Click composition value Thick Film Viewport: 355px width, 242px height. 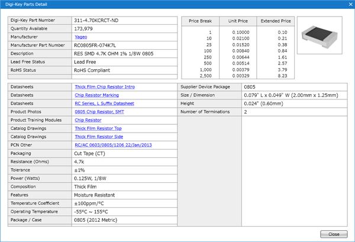85,187
